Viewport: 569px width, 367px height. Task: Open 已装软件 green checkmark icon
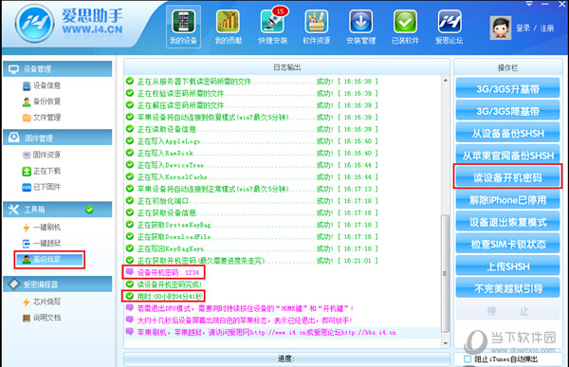click(405, 27)
